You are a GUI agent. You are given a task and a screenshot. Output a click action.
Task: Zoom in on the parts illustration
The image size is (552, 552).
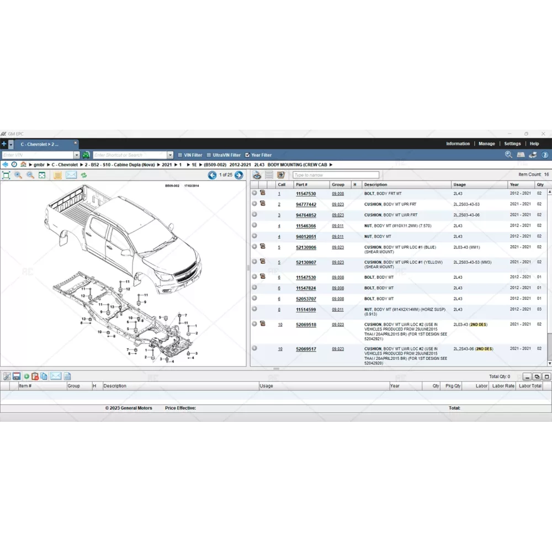tap(18, 175)
